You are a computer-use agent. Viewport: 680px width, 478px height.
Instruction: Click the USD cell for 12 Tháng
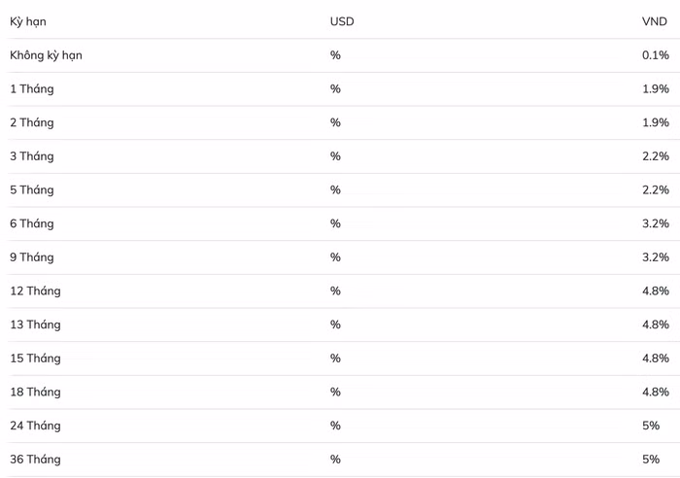click(x=335, y=291)
